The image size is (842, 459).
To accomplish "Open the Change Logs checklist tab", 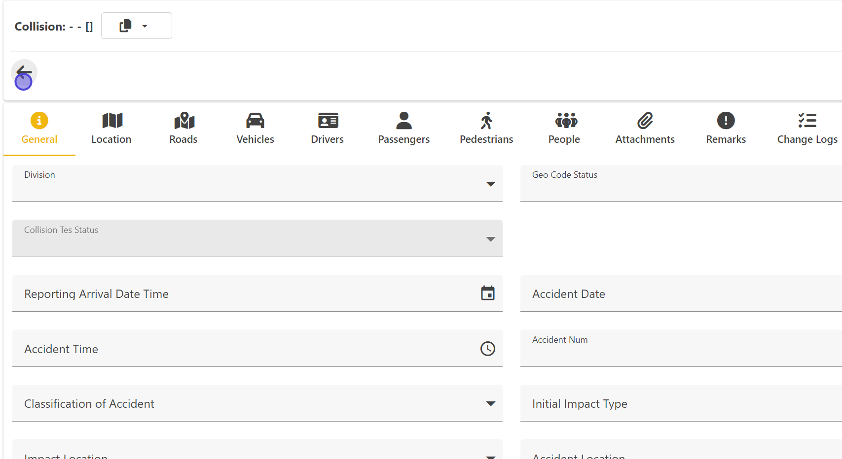I will pos(807,129).
